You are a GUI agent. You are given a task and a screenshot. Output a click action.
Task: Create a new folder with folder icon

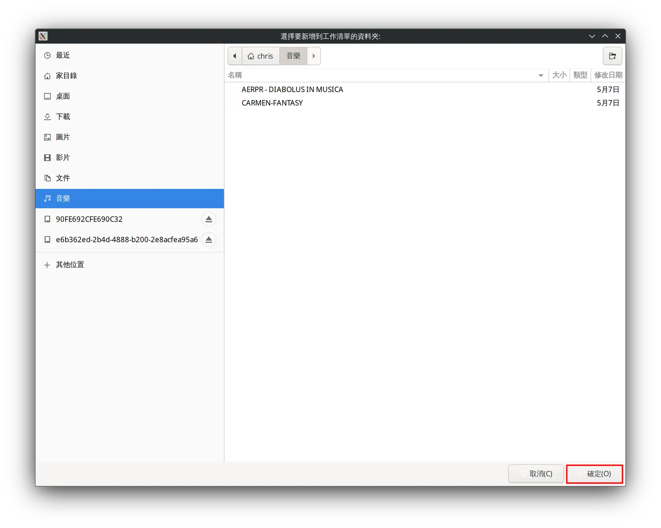click(x=612, y=56)
